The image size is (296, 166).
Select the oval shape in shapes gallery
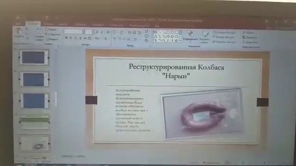tap(173, 32)
